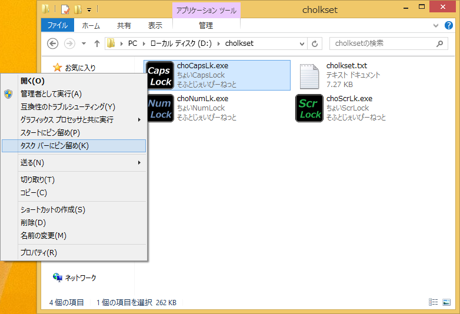Select お気に入り in the navigation pane
460x314 pixels.
tap(80, 68)
